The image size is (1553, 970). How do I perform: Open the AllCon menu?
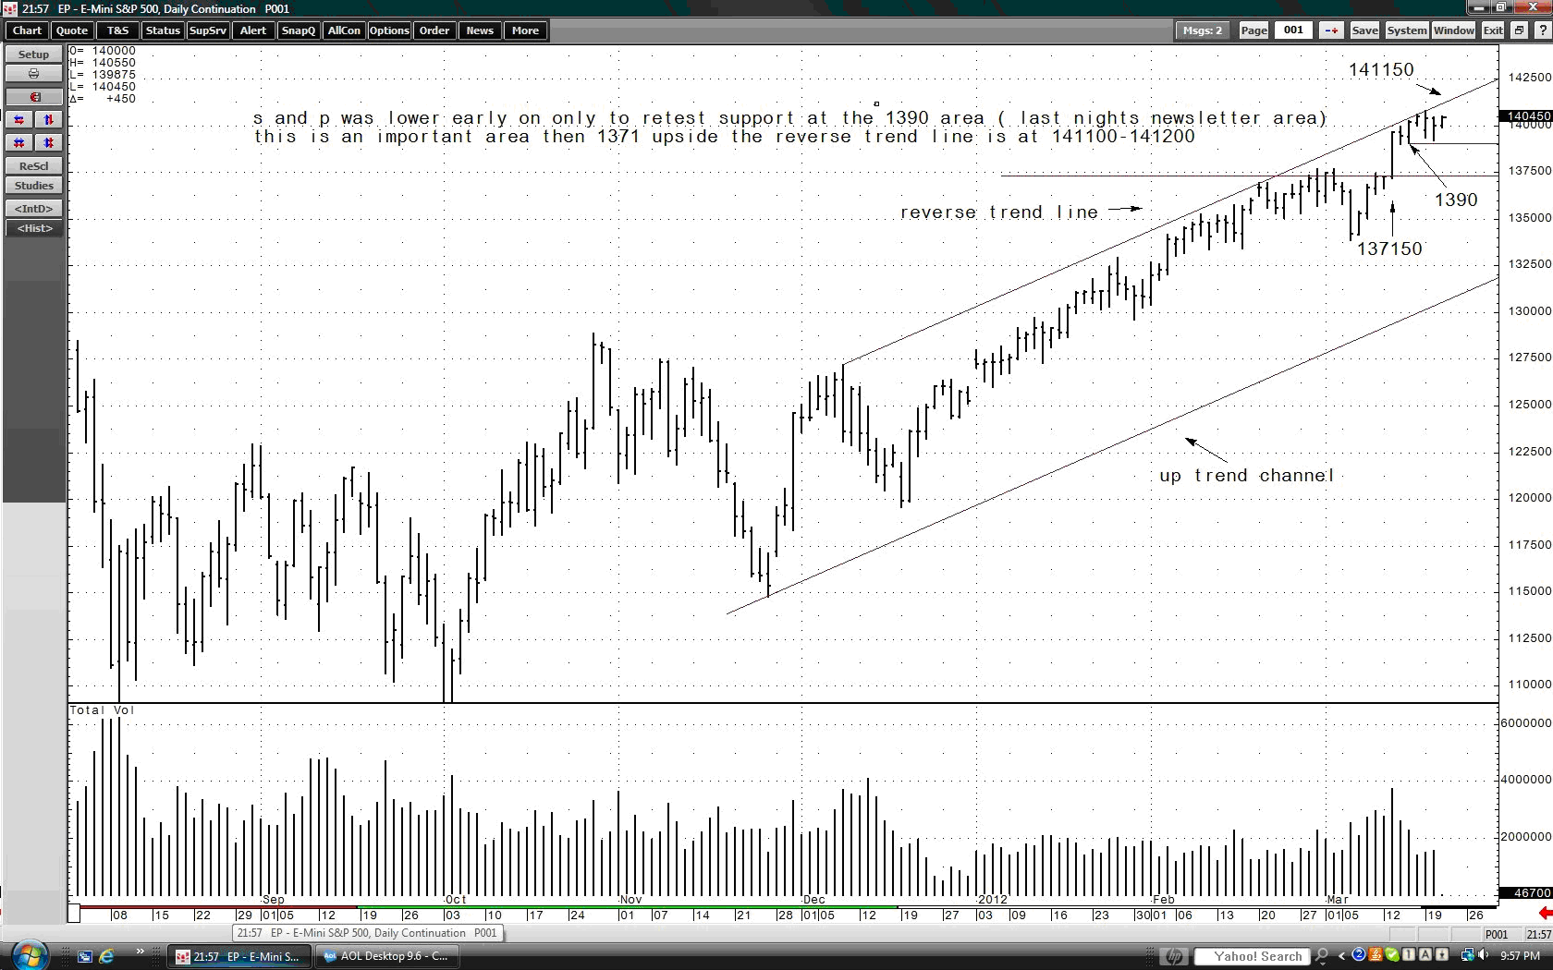pyautogui.click(x=344, y=30)
